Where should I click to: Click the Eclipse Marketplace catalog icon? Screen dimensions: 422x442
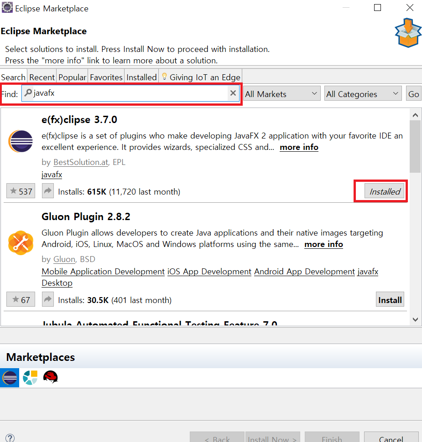tap(10, 377)
